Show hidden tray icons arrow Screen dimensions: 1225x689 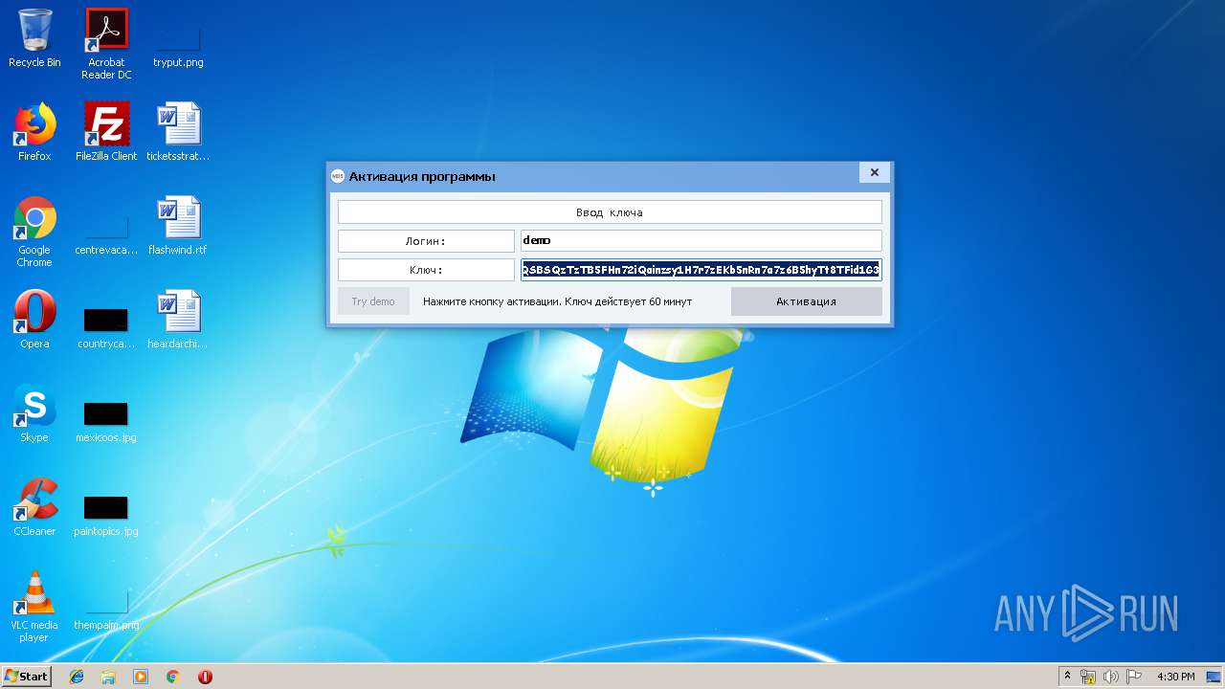coord(1068,677)
